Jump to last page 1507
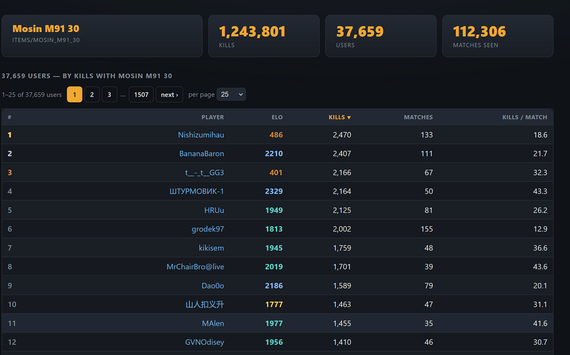 coord(141,95)
